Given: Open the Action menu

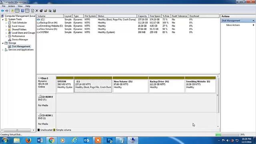Looking at the screenshot, I should pos(12,6).
